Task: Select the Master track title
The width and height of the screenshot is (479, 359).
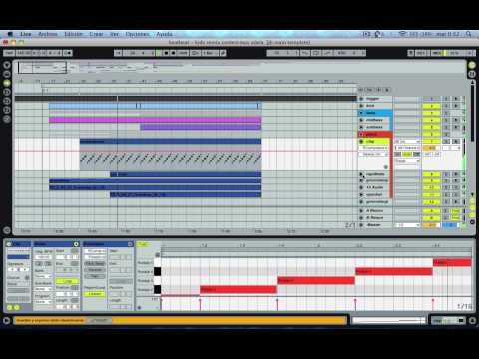Action: pyautogui.click(x=374, y=225)
